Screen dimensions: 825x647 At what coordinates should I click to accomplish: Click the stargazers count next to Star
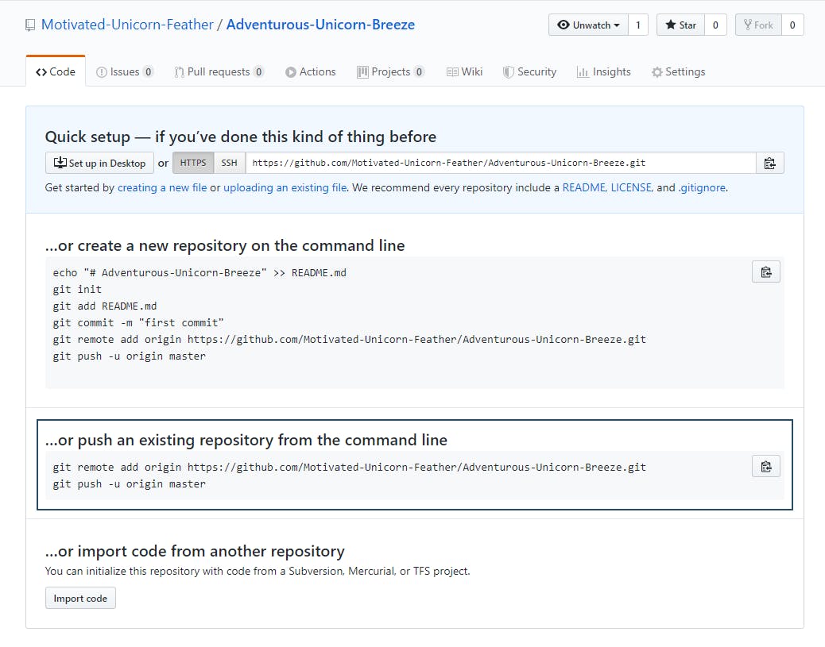pyautogui.click(x=715, y=25)
